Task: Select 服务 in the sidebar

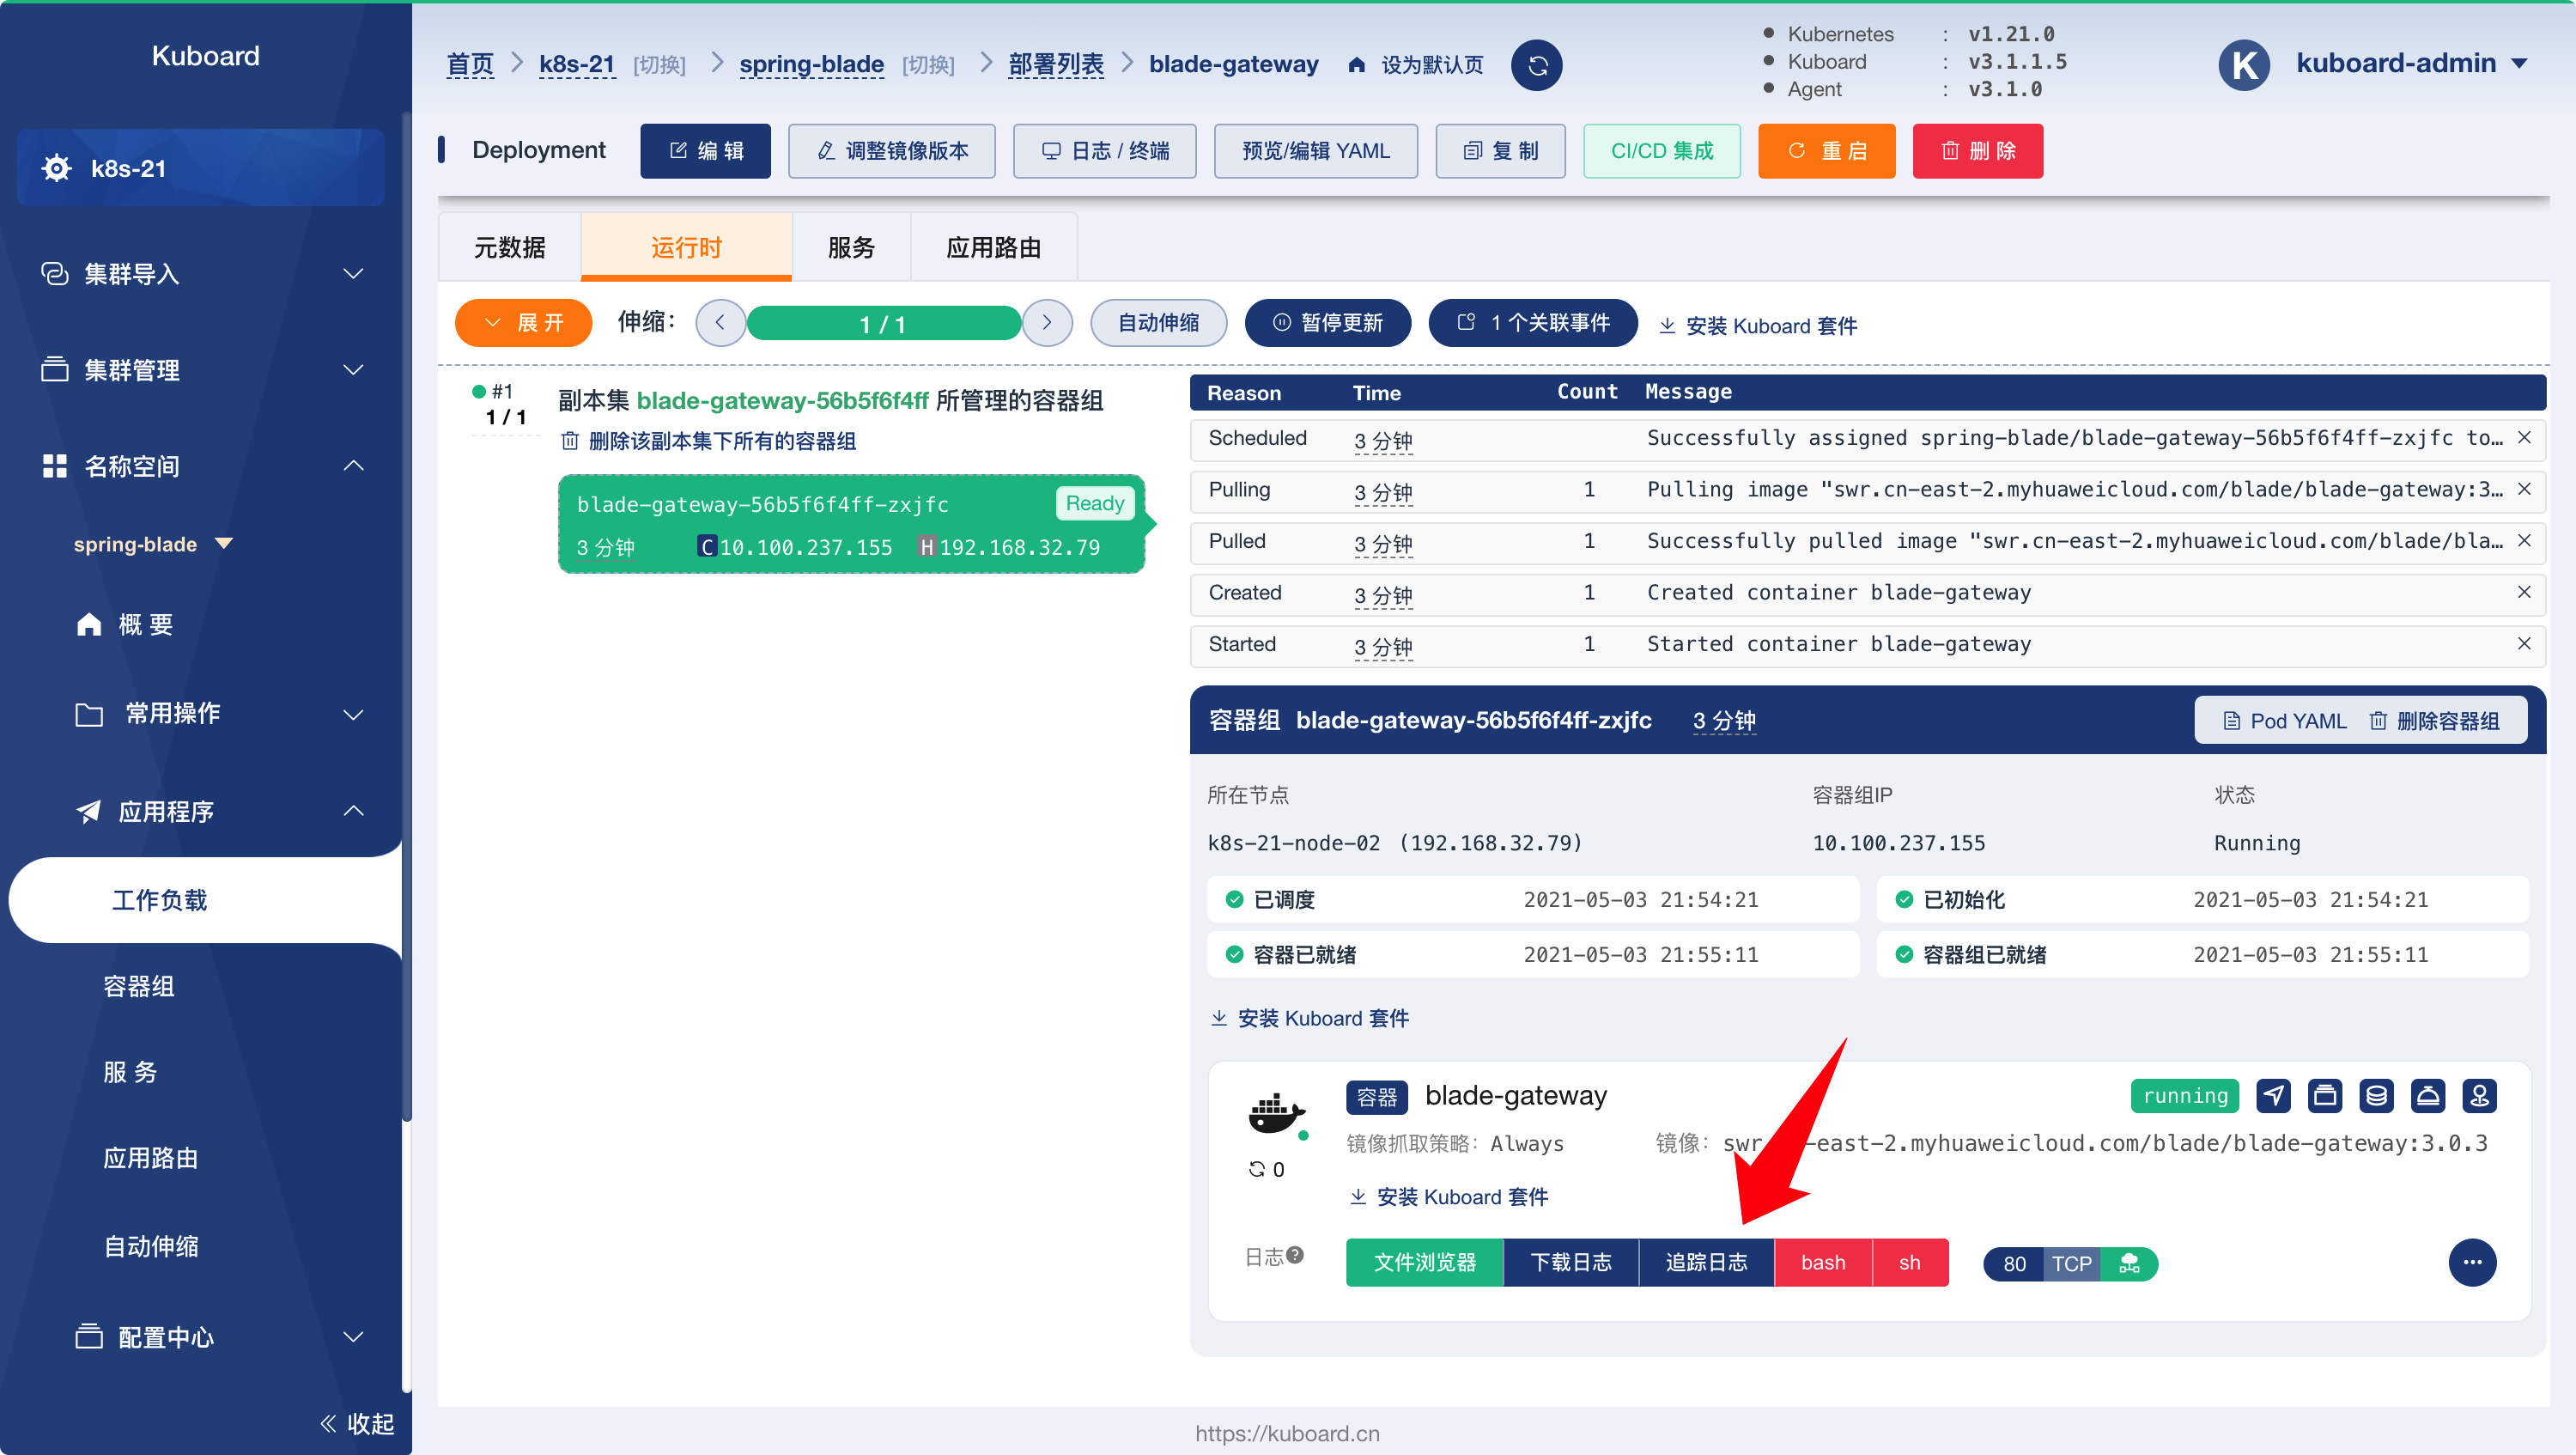Action: coord(130,1072)
